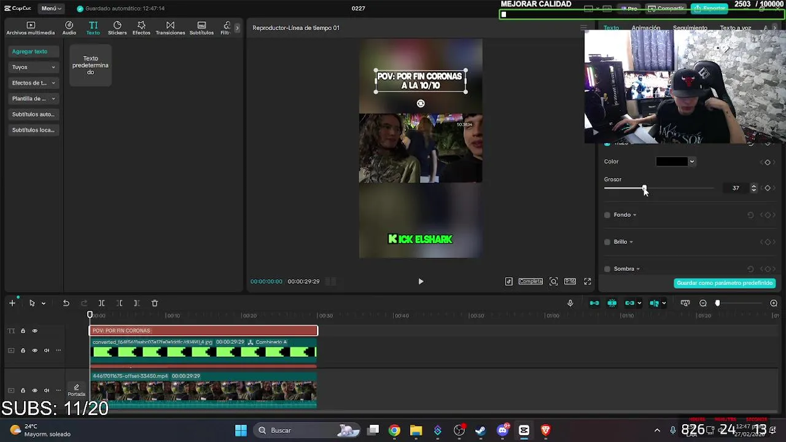Image resolution: width=786 pixels, height=442 pixels.
Task: Add a new track with plus icon
Action: pyautogui.click(x=12, y=303)
